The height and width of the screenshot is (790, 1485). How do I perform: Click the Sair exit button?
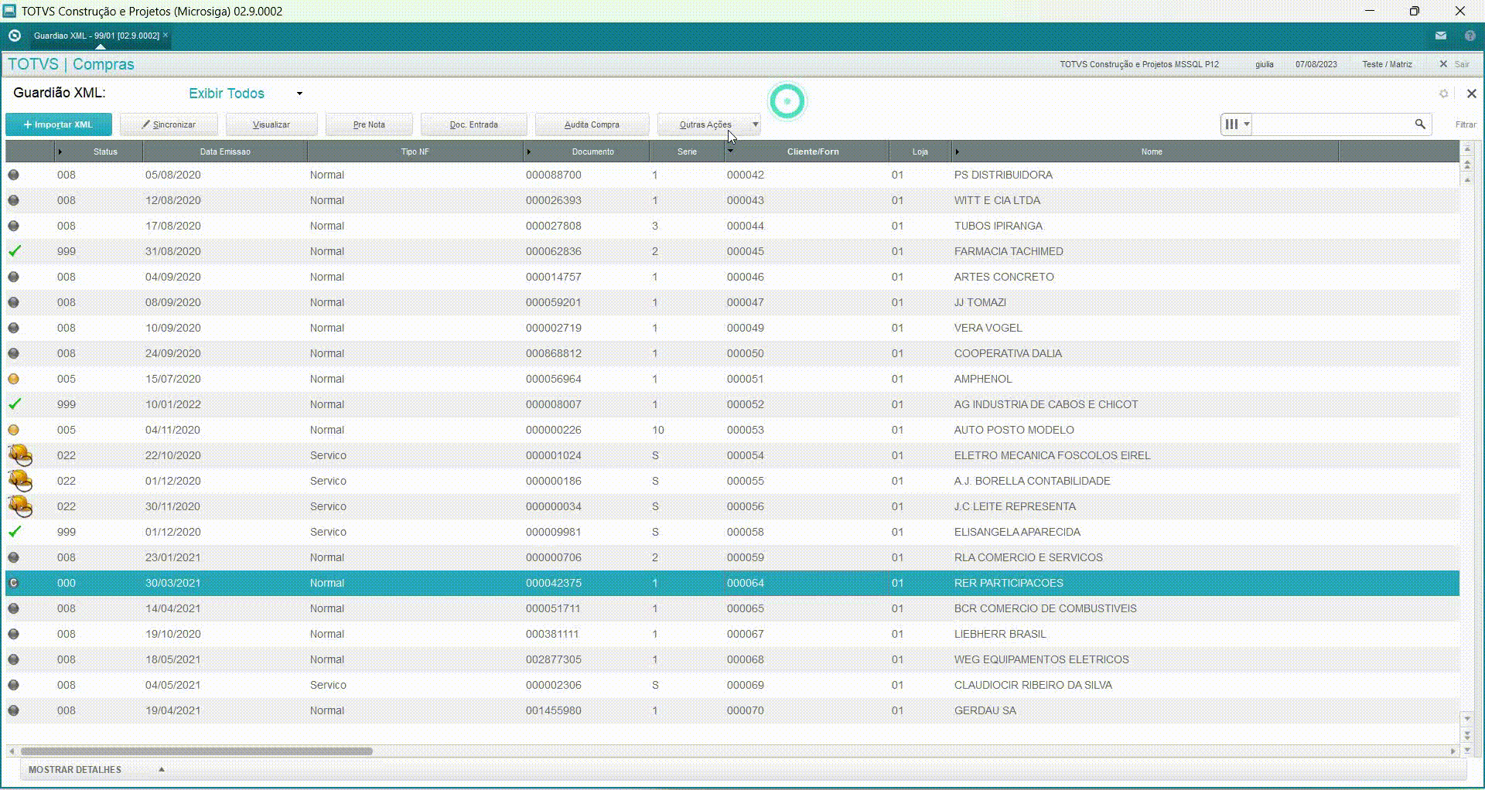(x=1455, y=64)
